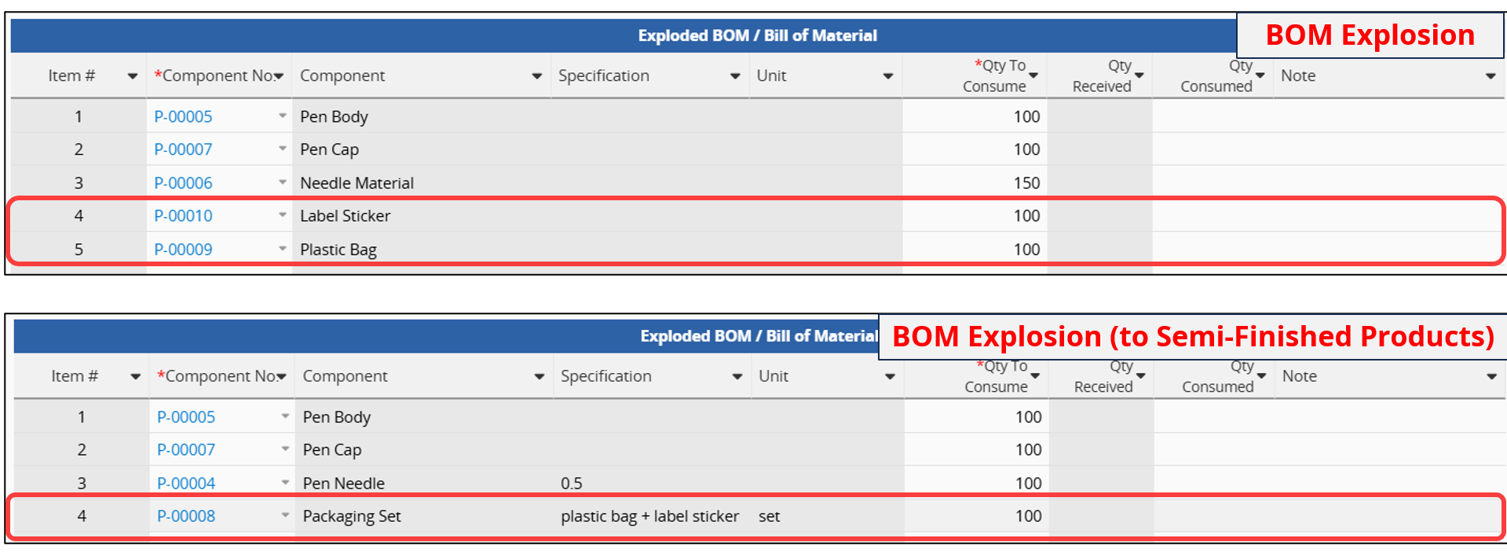Open the P-00009 Plastic Bag link
The height and width of the screenshot is (560, 1507).
[183, 250]
